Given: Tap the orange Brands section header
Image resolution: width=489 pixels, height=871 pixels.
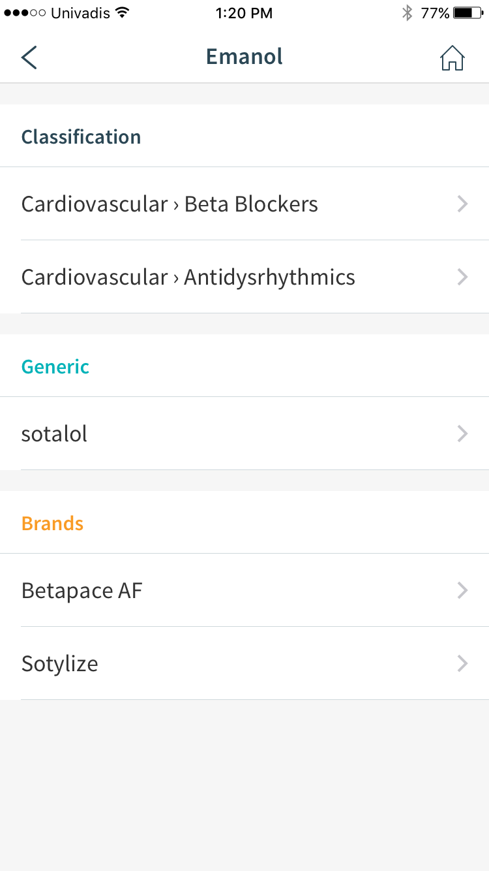Looking at the screenshot, I should point(52,523).
